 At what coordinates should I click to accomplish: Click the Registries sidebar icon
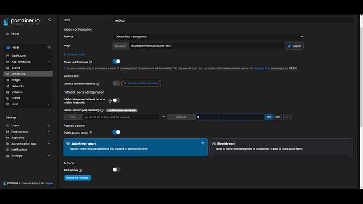(7, 138)
